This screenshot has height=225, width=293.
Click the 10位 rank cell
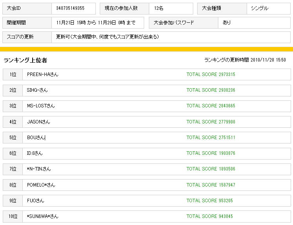pyautogui.click(x=13, y=216)
